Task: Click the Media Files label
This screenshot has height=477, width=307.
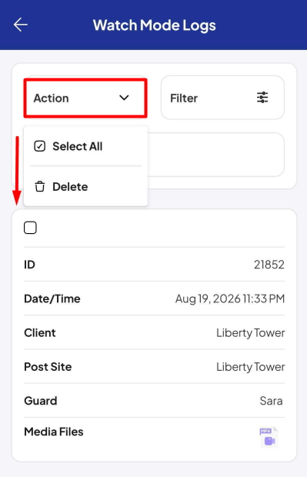Action: pyautogui.click(x=54, y=432)
